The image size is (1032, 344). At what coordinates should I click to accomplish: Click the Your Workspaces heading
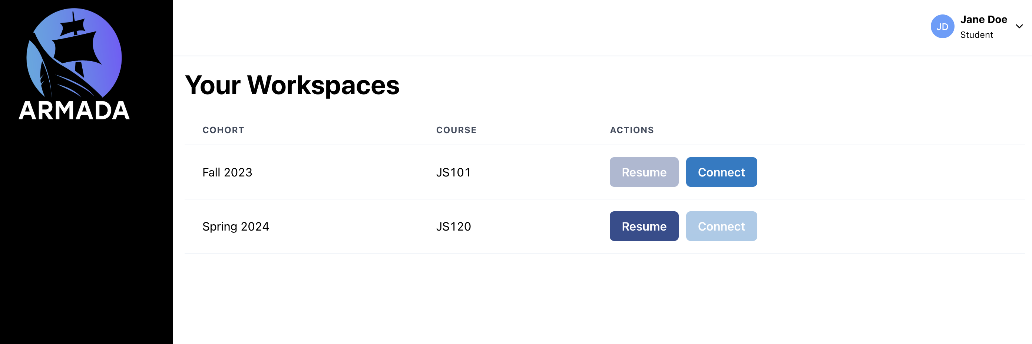(x=292, y=85)
